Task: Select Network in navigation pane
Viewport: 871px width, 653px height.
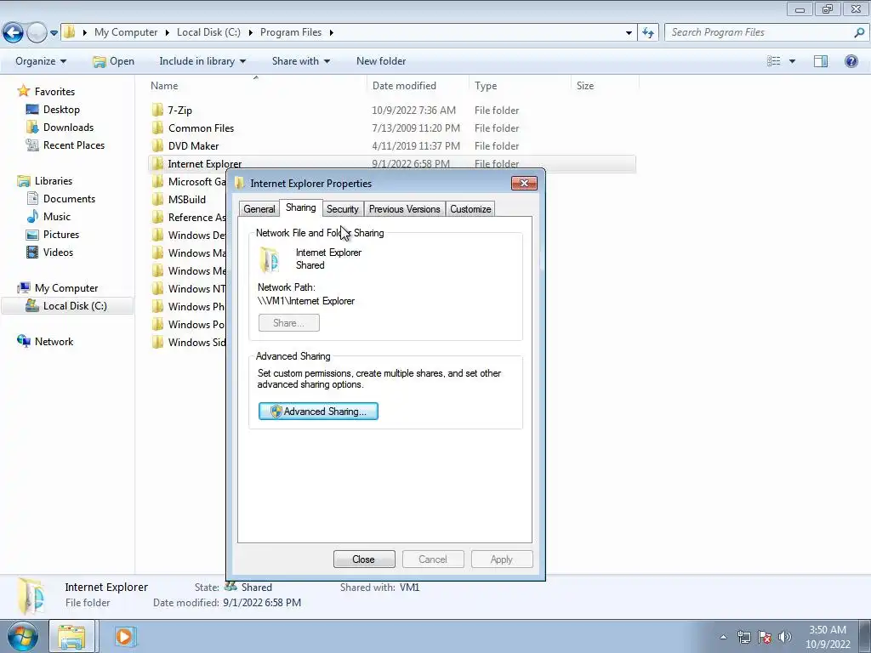Action: [x=46, y=342]
